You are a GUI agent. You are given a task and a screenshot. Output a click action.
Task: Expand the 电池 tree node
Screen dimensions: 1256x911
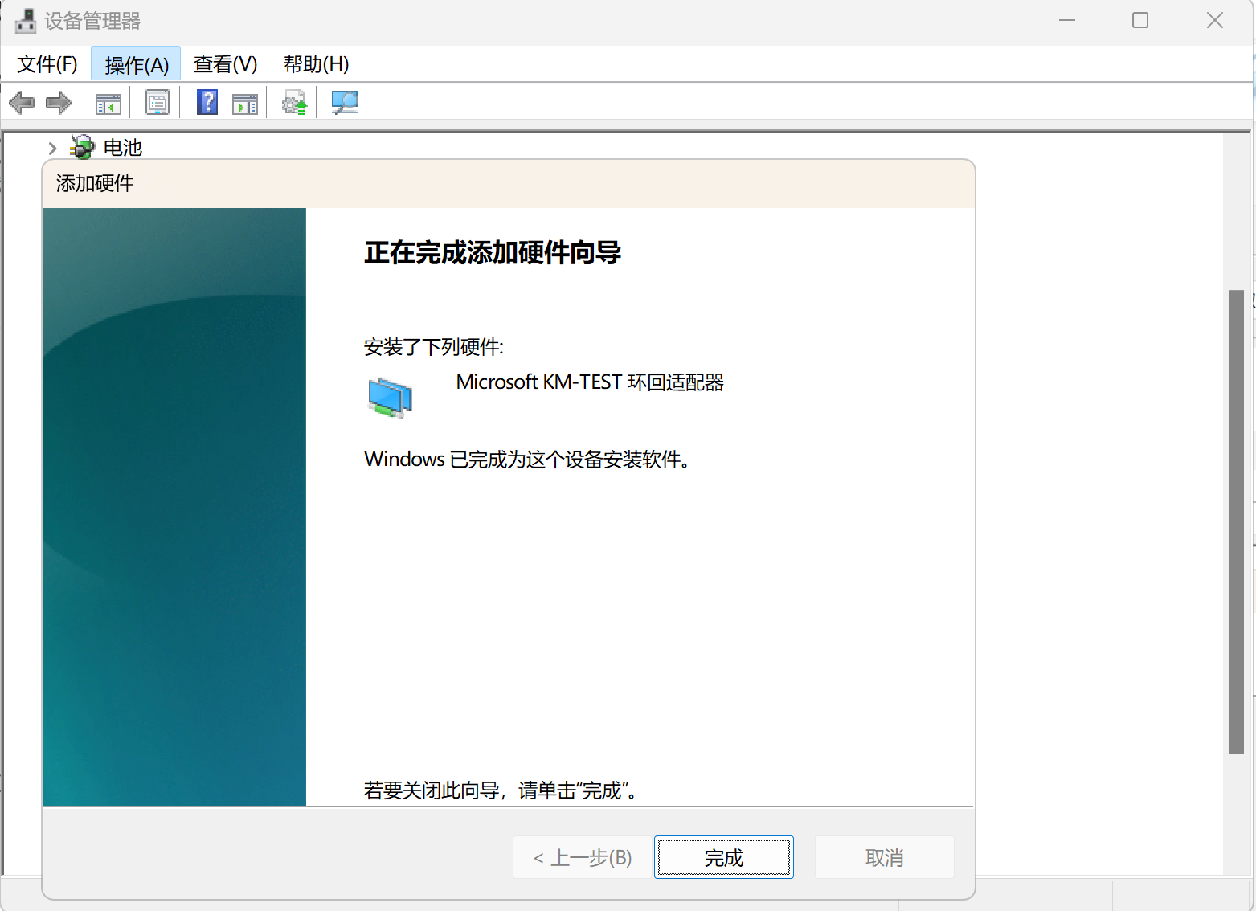52,148
